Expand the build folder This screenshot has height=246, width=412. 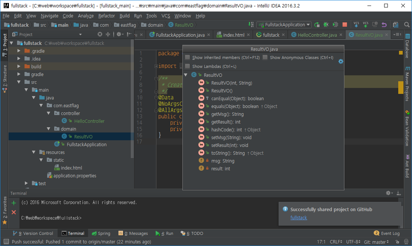tap(19, 66)
